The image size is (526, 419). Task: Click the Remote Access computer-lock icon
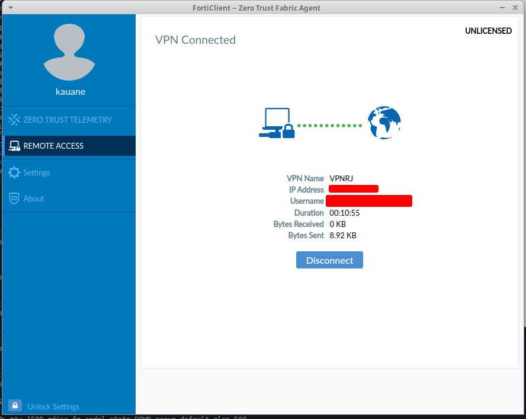tap(14, 146)
